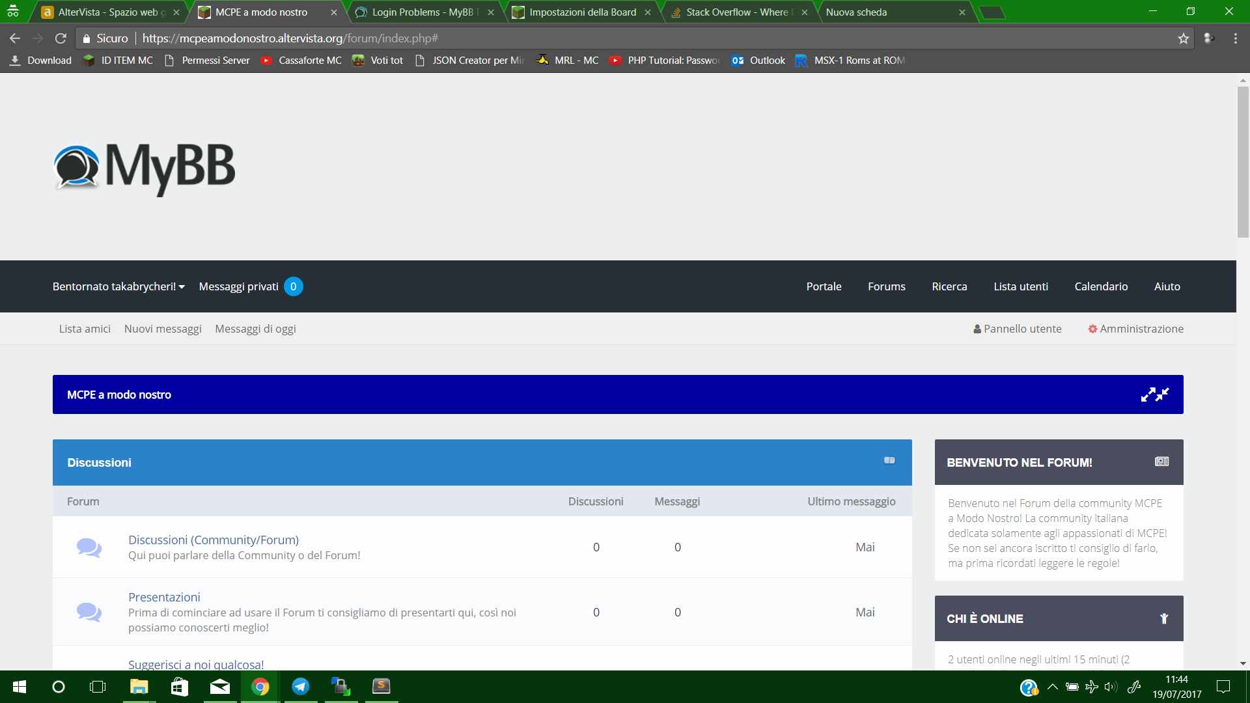The width and height of the screenshot is (1250, 703).
Task: Go to Portale in the nav bar
Action: pyautogui.click(x=824, y=286)
